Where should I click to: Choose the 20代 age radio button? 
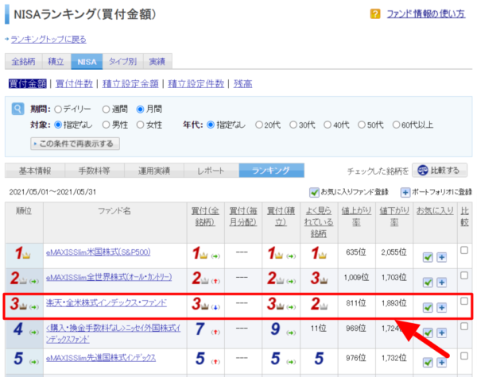point(259,125)
